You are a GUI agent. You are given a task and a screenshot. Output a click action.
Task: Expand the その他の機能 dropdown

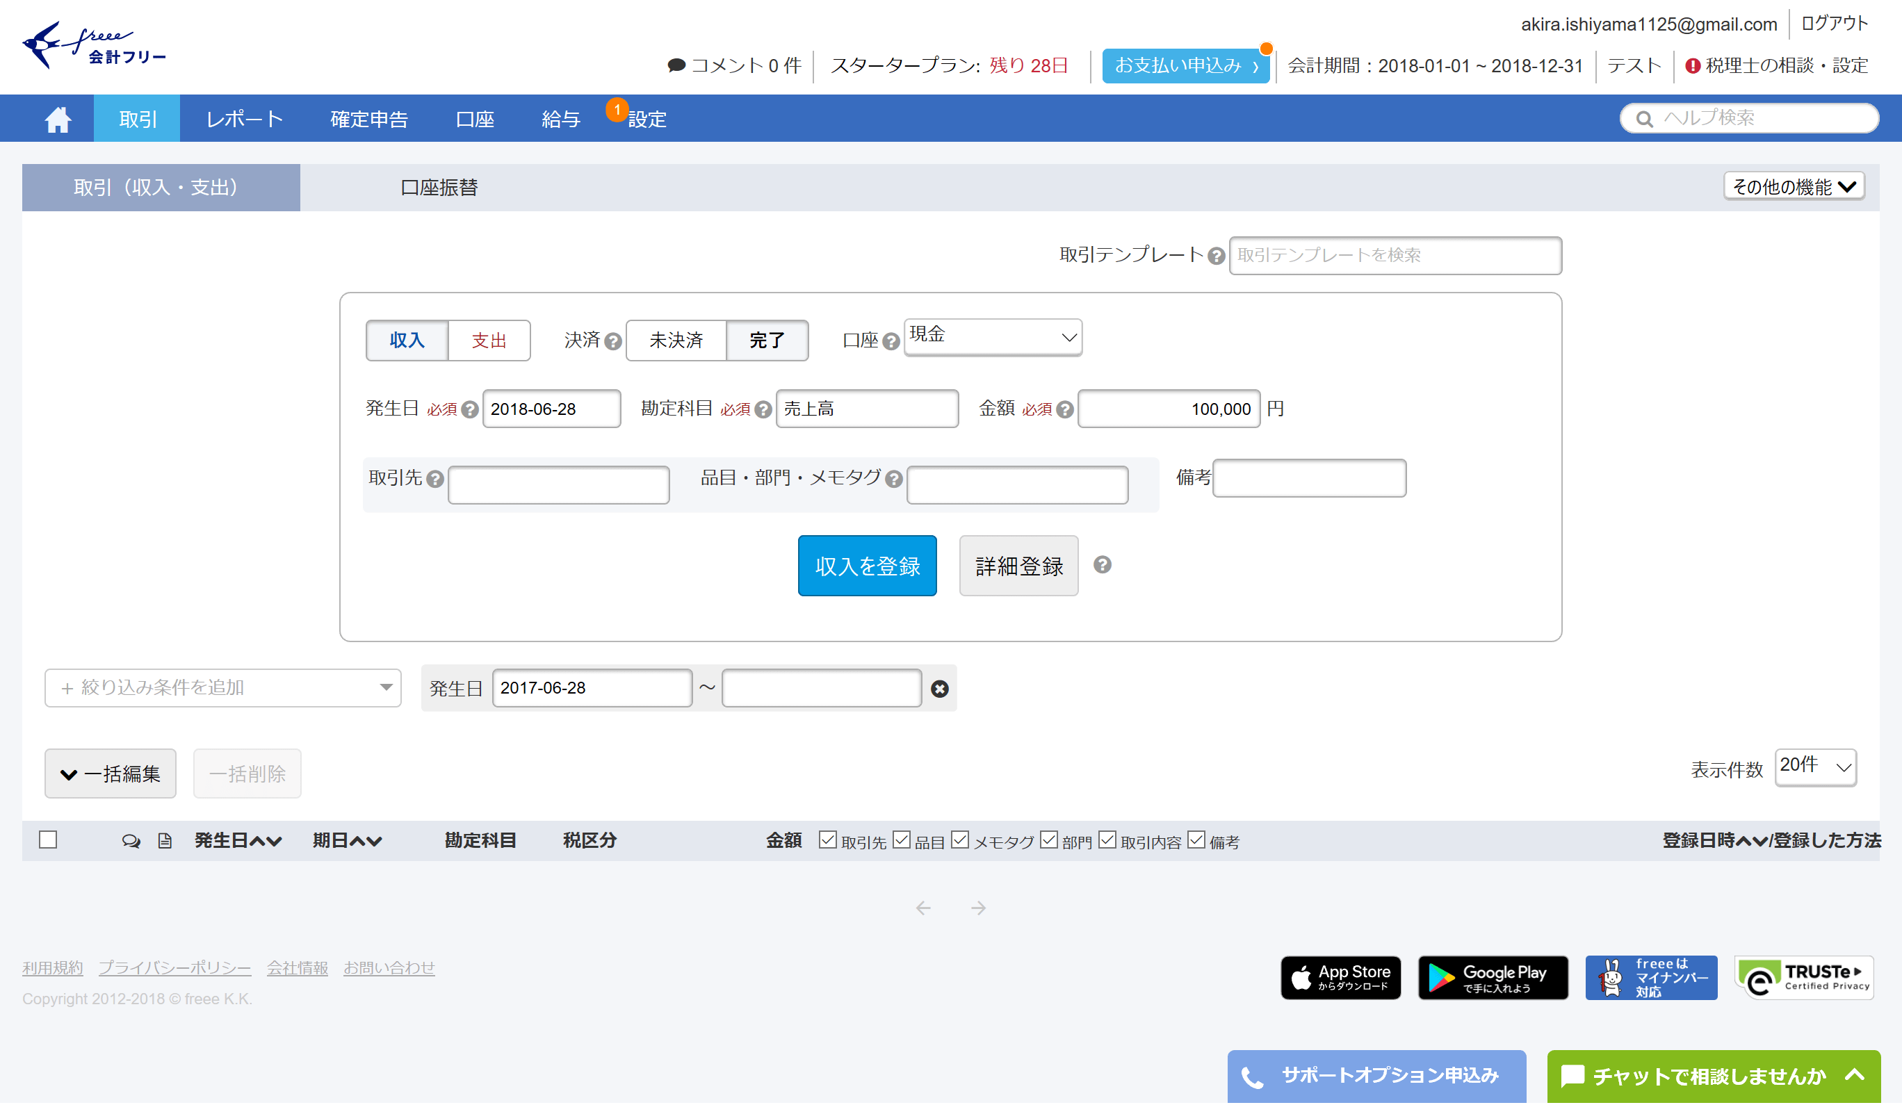pos(1794,186)
